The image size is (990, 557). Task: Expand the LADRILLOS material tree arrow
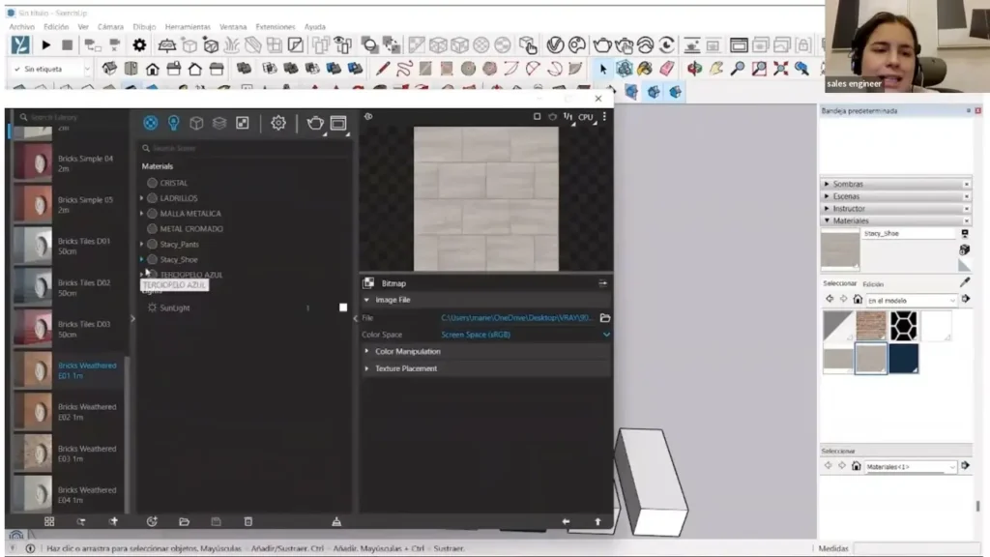[142, 198]
